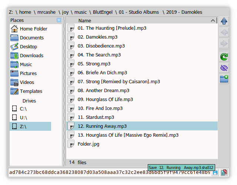Click the Name column sort arrow
The height and width of the screenshot is (185, 237).
(213, 21)
